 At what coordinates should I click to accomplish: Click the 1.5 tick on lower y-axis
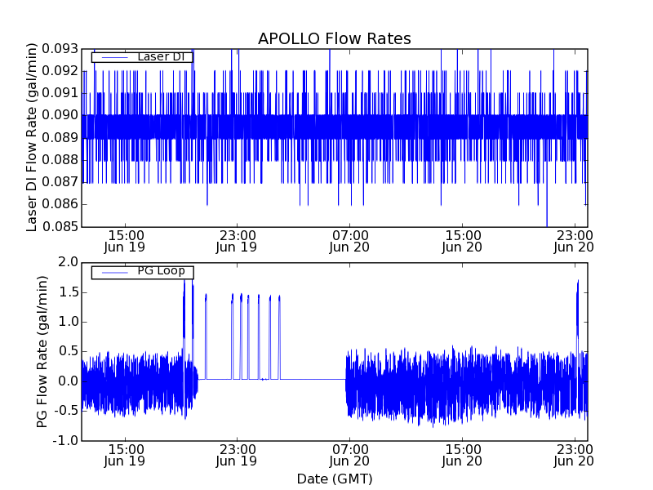68,292
